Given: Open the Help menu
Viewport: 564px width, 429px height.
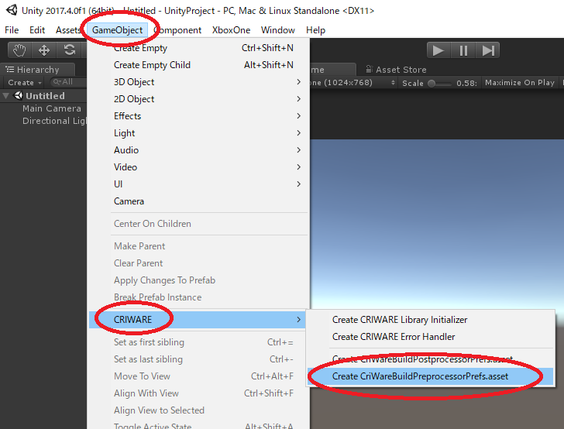Looking at the screenshot, I should [315, 30].
